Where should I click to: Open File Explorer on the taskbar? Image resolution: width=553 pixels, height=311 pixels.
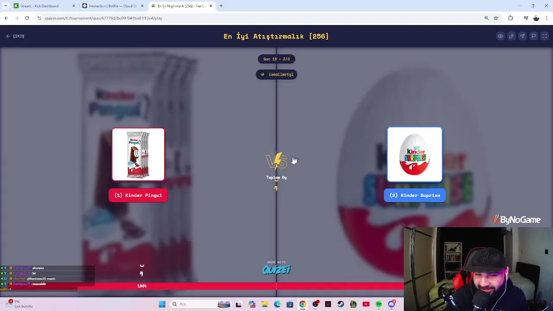point(264,304)
